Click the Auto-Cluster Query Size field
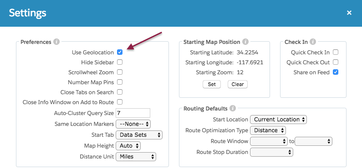The height and width of the screenshot is (168, 362). tap(133, 113)
